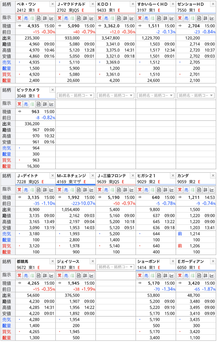217x342 pixels.
Task: Click the 売 sell icon for M-エネチェンジ
Action: tap(66, 190)
